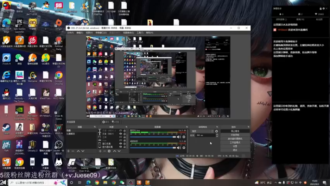Move the selected source up in the list
This screenshot has width=330, height=186.
click(x=115, y=151)
